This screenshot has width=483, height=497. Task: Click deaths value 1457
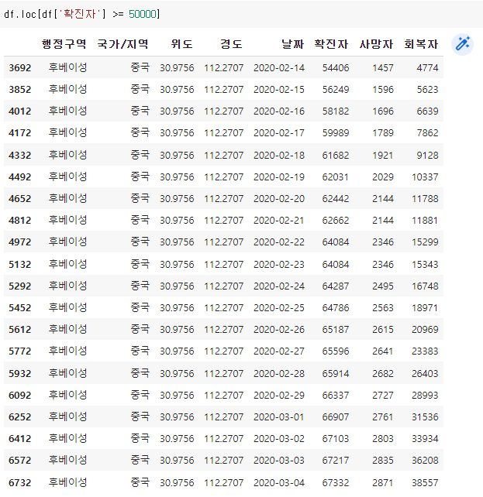coord(383,68)
